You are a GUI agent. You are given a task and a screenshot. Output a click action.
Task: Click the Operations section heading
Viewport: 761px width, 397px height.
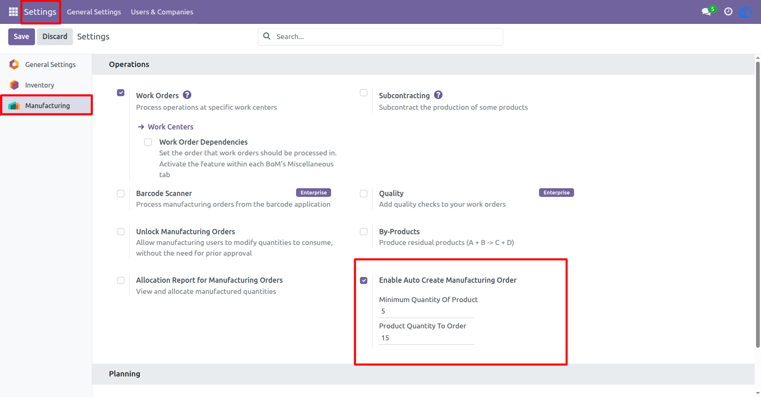coord(129,65)
